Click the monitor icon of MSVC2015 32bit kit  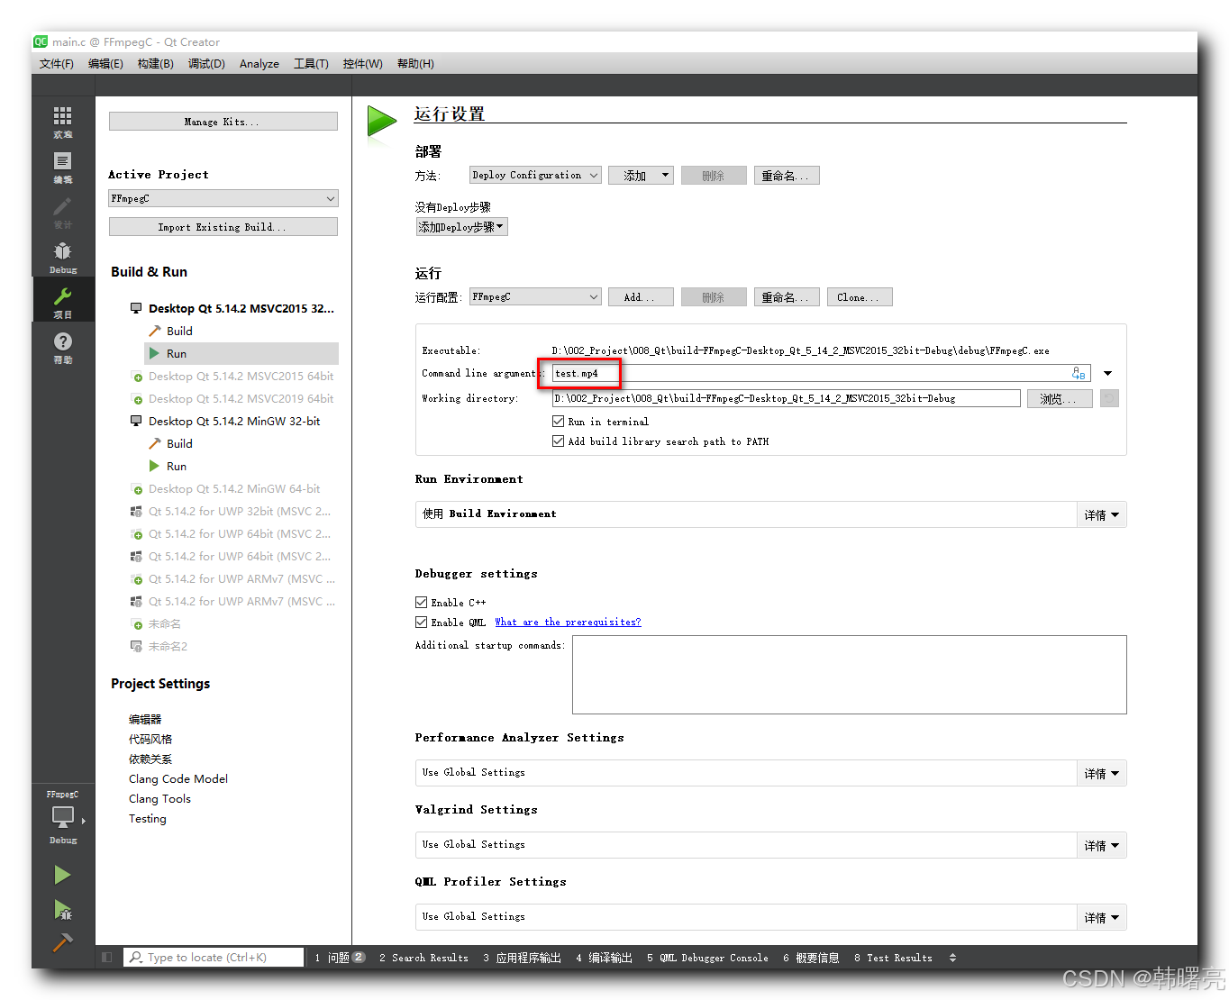pos(136,308)
